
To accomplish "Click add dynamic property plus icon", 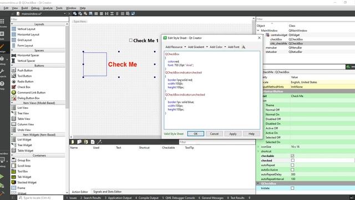I will point(348,67).
